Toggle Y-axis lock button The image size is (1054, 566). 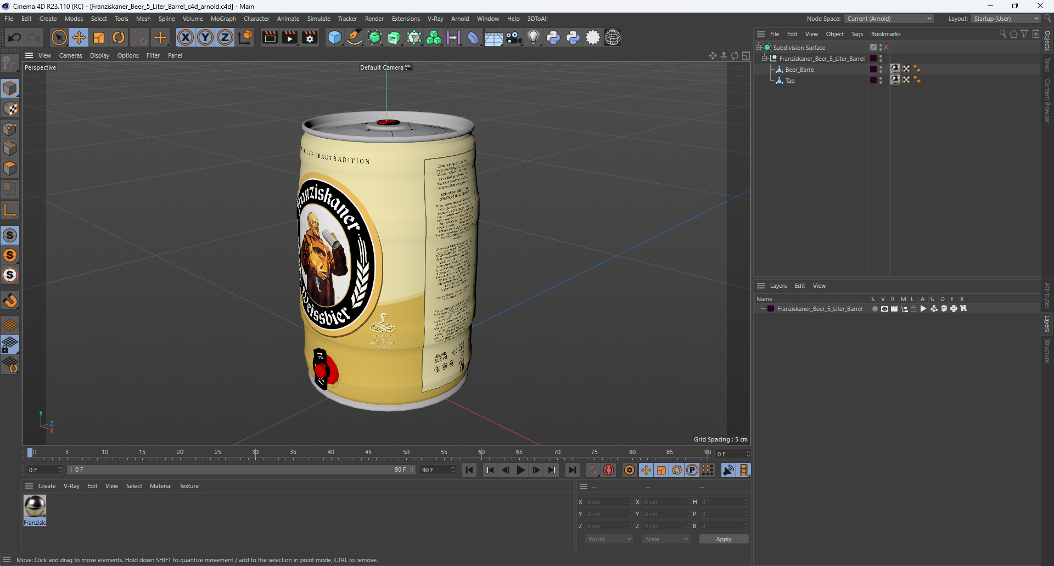205,37
